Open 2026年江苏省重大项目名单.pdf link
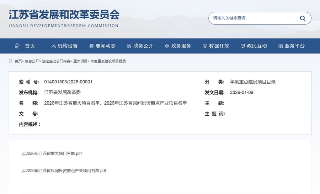 tap(54, 153)
